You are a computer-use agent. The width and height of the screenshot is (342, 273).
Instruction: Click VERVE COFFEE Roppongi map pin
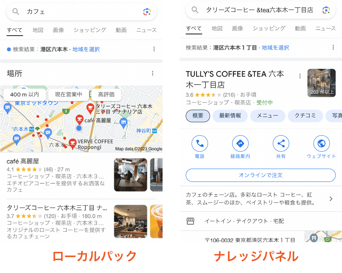point(72,144)
